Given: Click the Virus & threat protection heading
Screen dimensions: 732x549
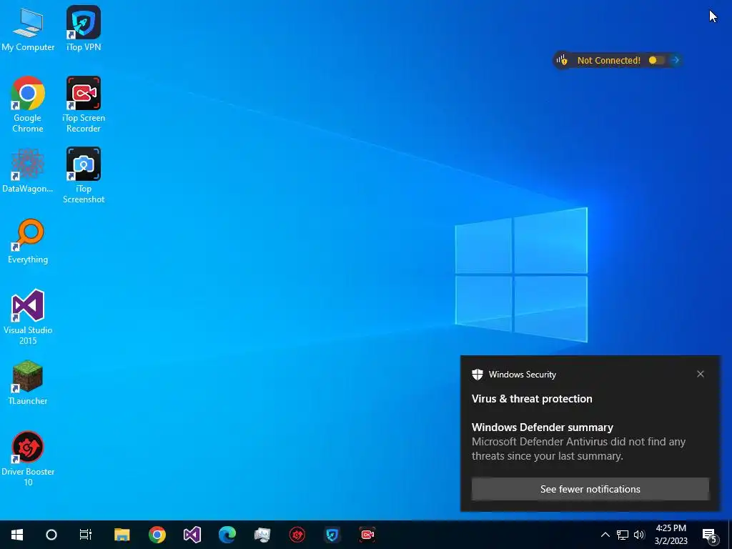Looking at the screenshot, I should click(532, 399).
